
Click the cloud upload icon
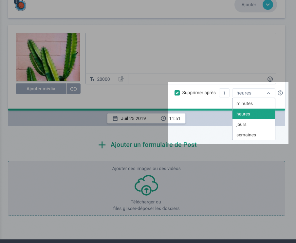point(146,185)
